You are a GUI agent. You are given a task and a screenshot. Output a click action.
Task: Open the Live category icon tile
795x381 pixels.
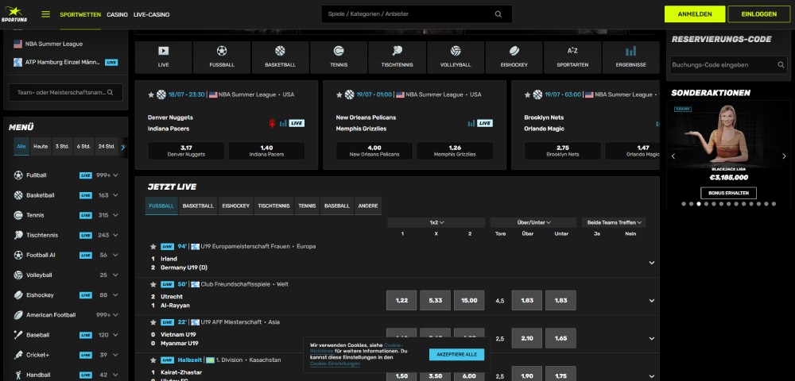(164, 57)
